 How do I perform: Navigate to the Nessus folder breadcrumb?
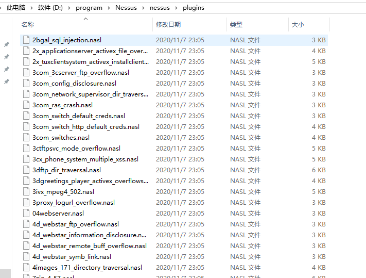pyautogui.click(x=126, y=8)
